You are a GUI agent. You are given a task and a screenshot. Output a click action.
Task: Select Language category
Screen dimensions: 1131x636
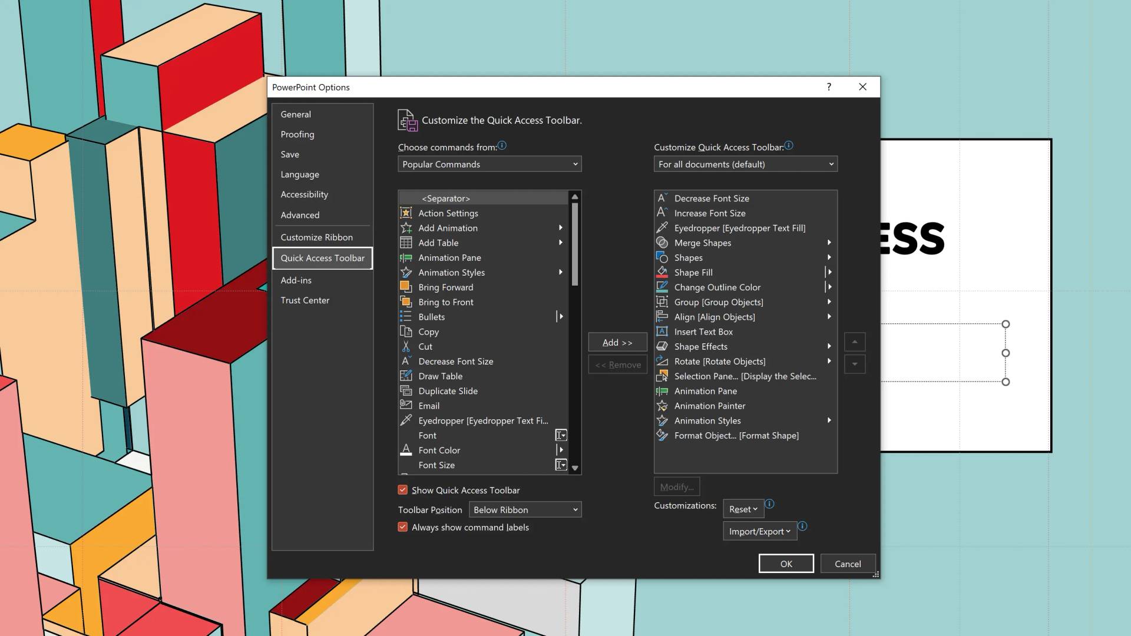(x=322, y=174)
